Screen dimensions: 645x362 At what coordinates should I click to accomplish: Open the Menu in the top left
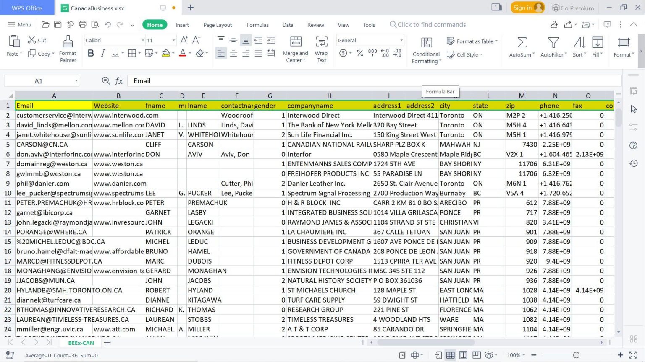(19, 24)
